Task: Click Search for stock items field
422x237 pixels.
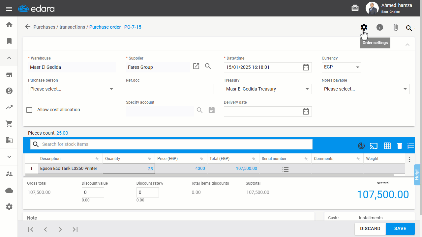Action: (171, 144)
